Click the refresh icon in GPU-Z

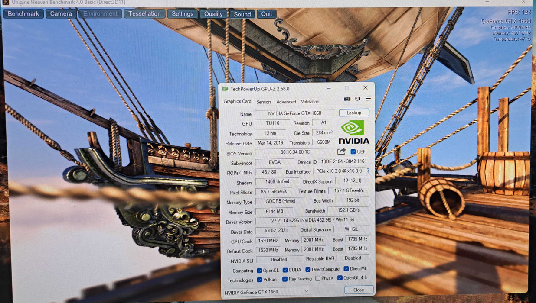(x=357, y=99)
